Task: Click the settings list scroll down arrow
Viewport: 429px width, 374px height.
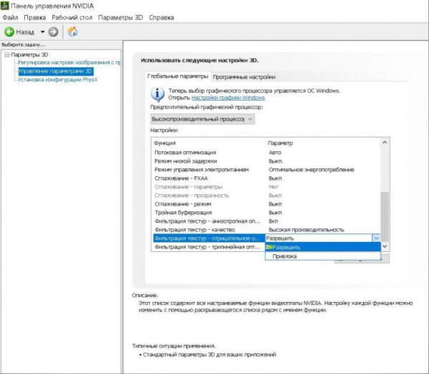Action: 385,246
